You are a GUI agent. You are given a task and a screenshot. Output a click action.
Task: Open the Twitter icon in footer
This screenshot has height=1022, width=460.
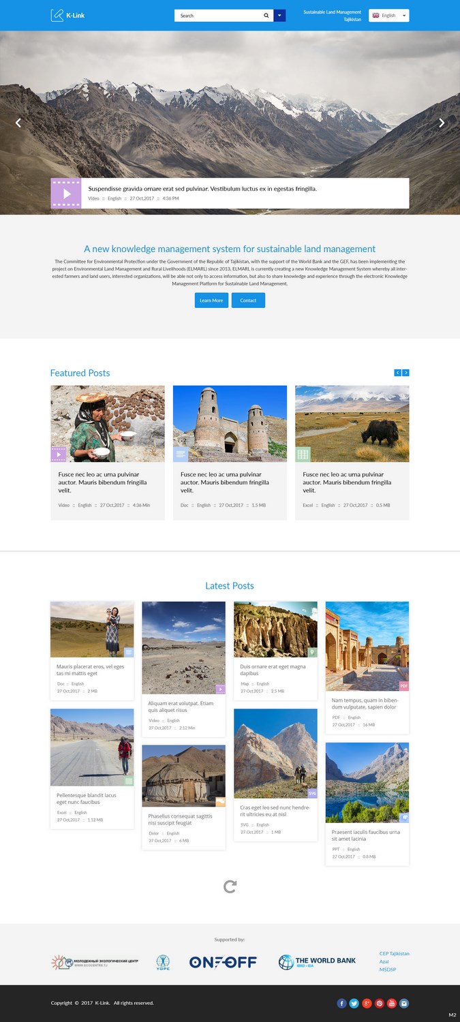(354, 1003)
